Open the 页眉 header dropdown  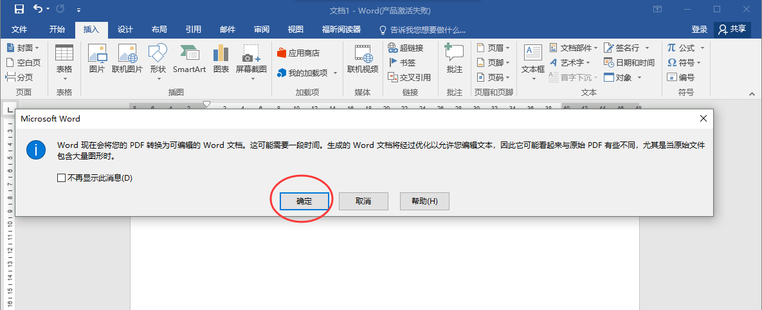click(493, 48)
